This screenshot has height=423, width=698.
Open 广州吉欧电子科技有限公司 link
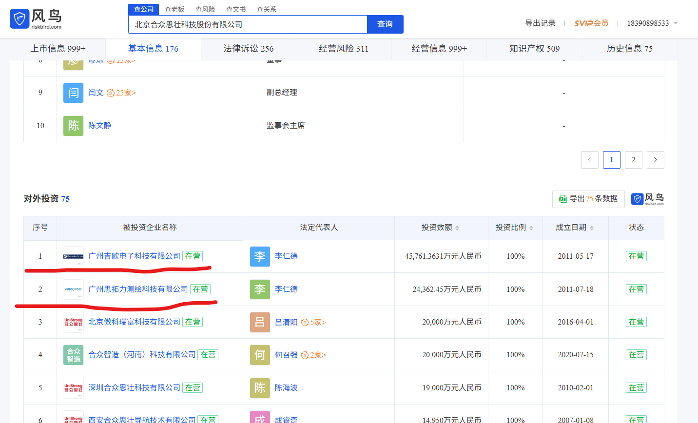click(x=135, y=256)
